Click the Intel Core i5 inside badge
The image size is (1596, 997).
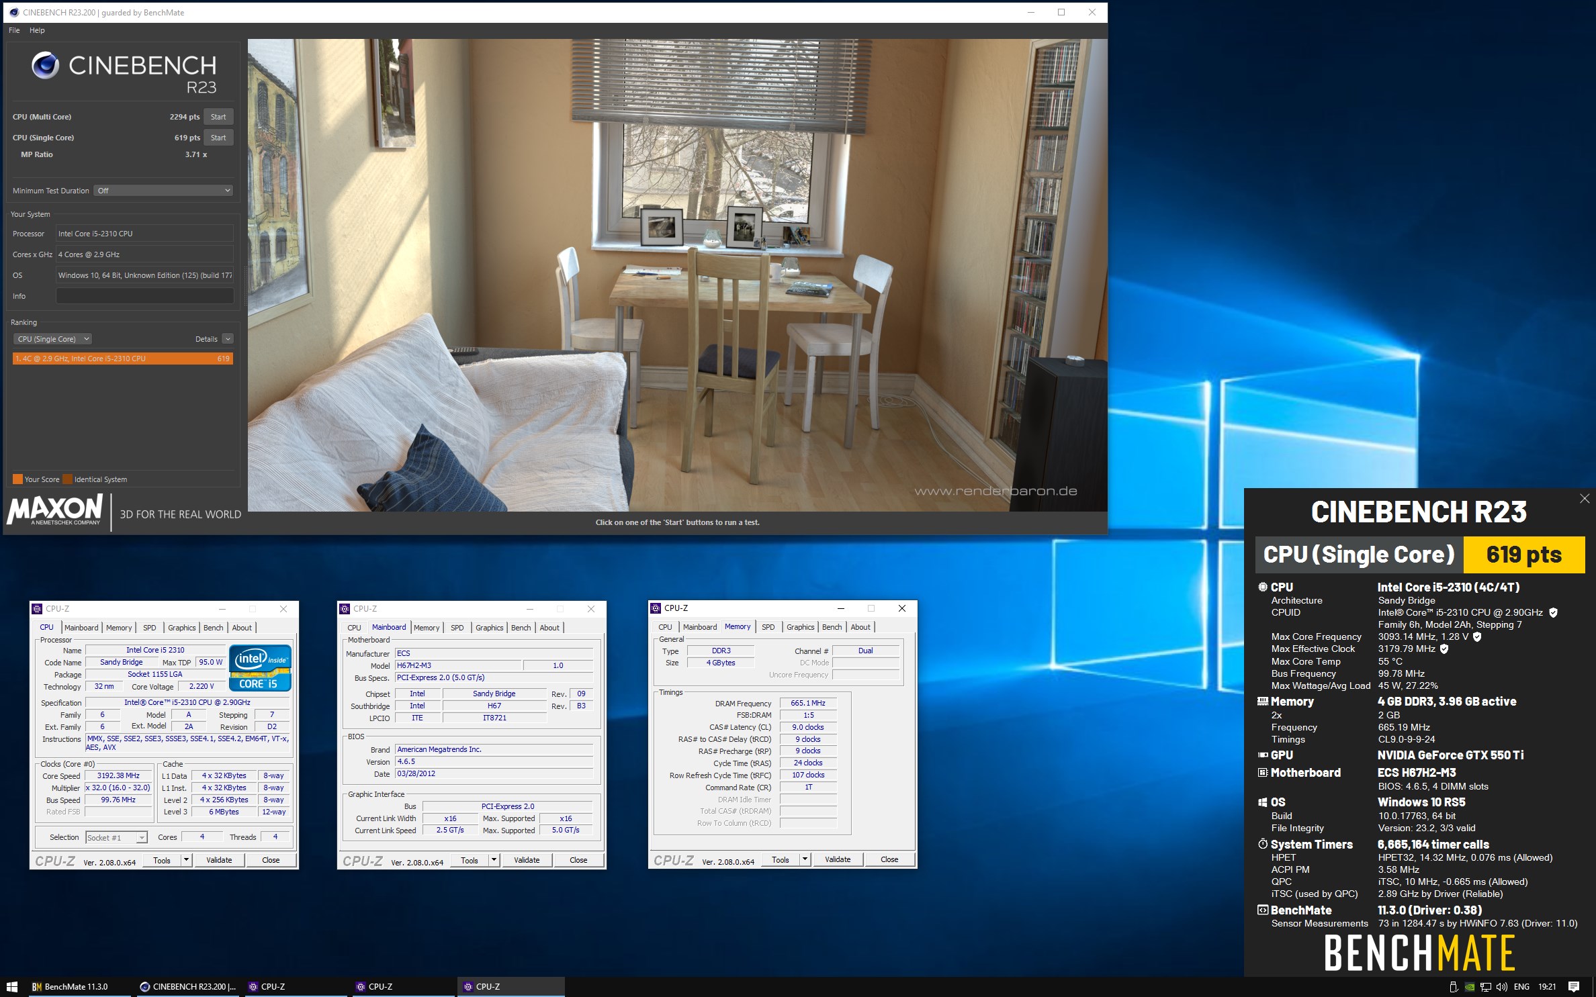pos(260,667)
